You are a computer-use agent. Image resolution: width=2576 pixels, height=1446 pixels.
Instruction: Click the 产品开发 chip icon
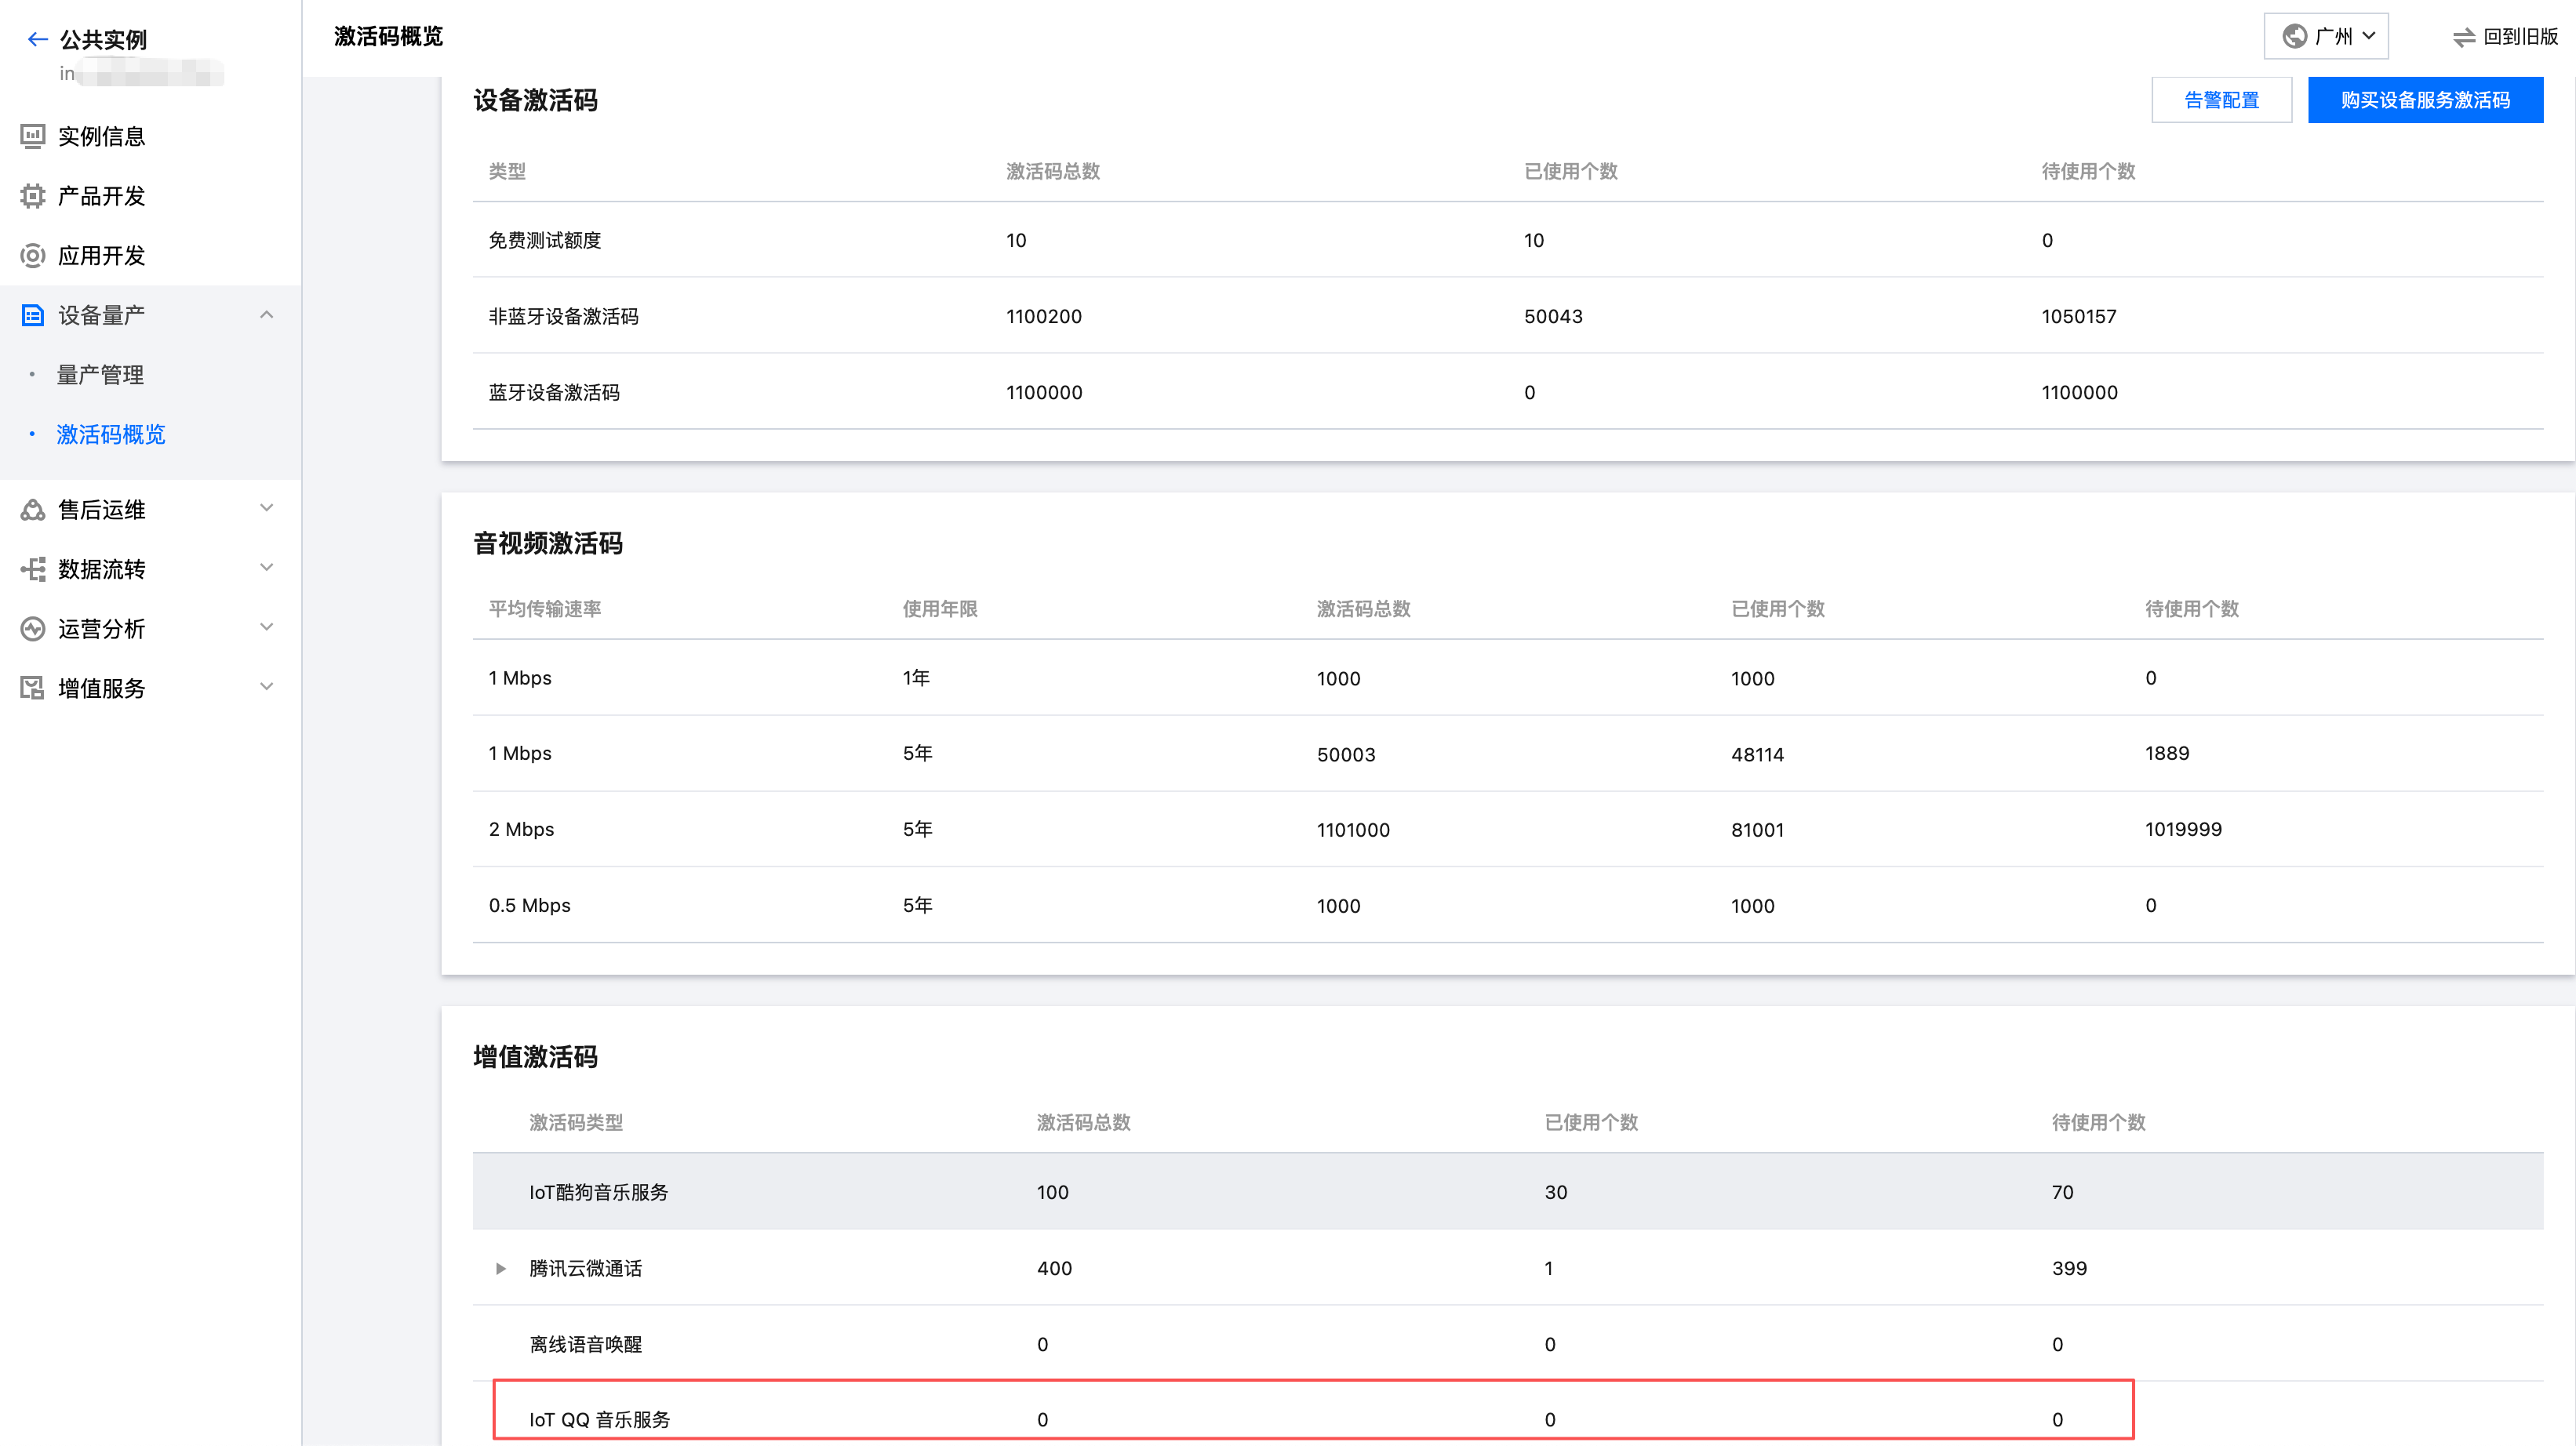[33, 196]
